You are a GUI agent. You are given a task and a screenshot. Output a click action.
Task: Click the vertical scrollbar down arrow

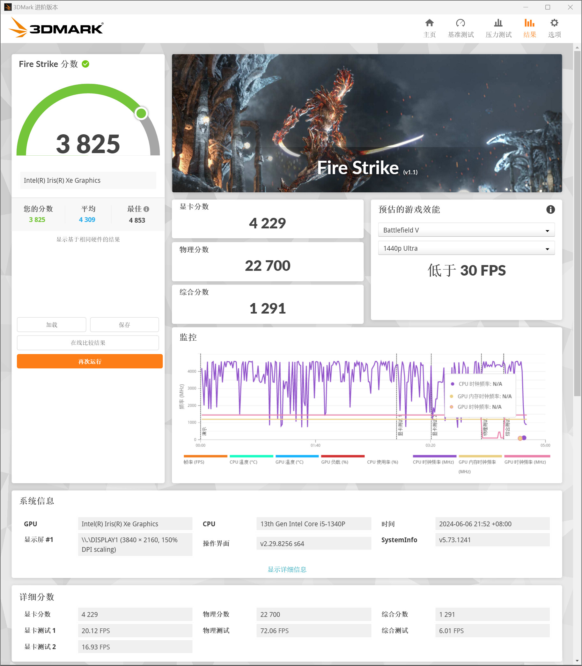tap(577, 661)
